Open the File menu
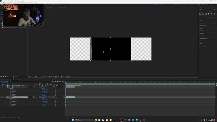 [x=1, y=3]
